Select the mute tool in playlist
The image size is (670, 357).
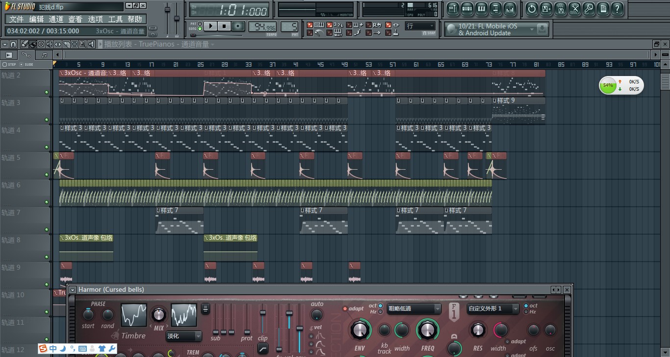(x=50, y=44)
